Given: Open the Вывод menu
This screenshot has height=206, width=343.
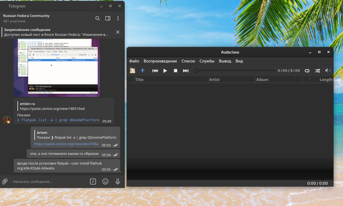Looking at the screenshot, I should (225, 61).
